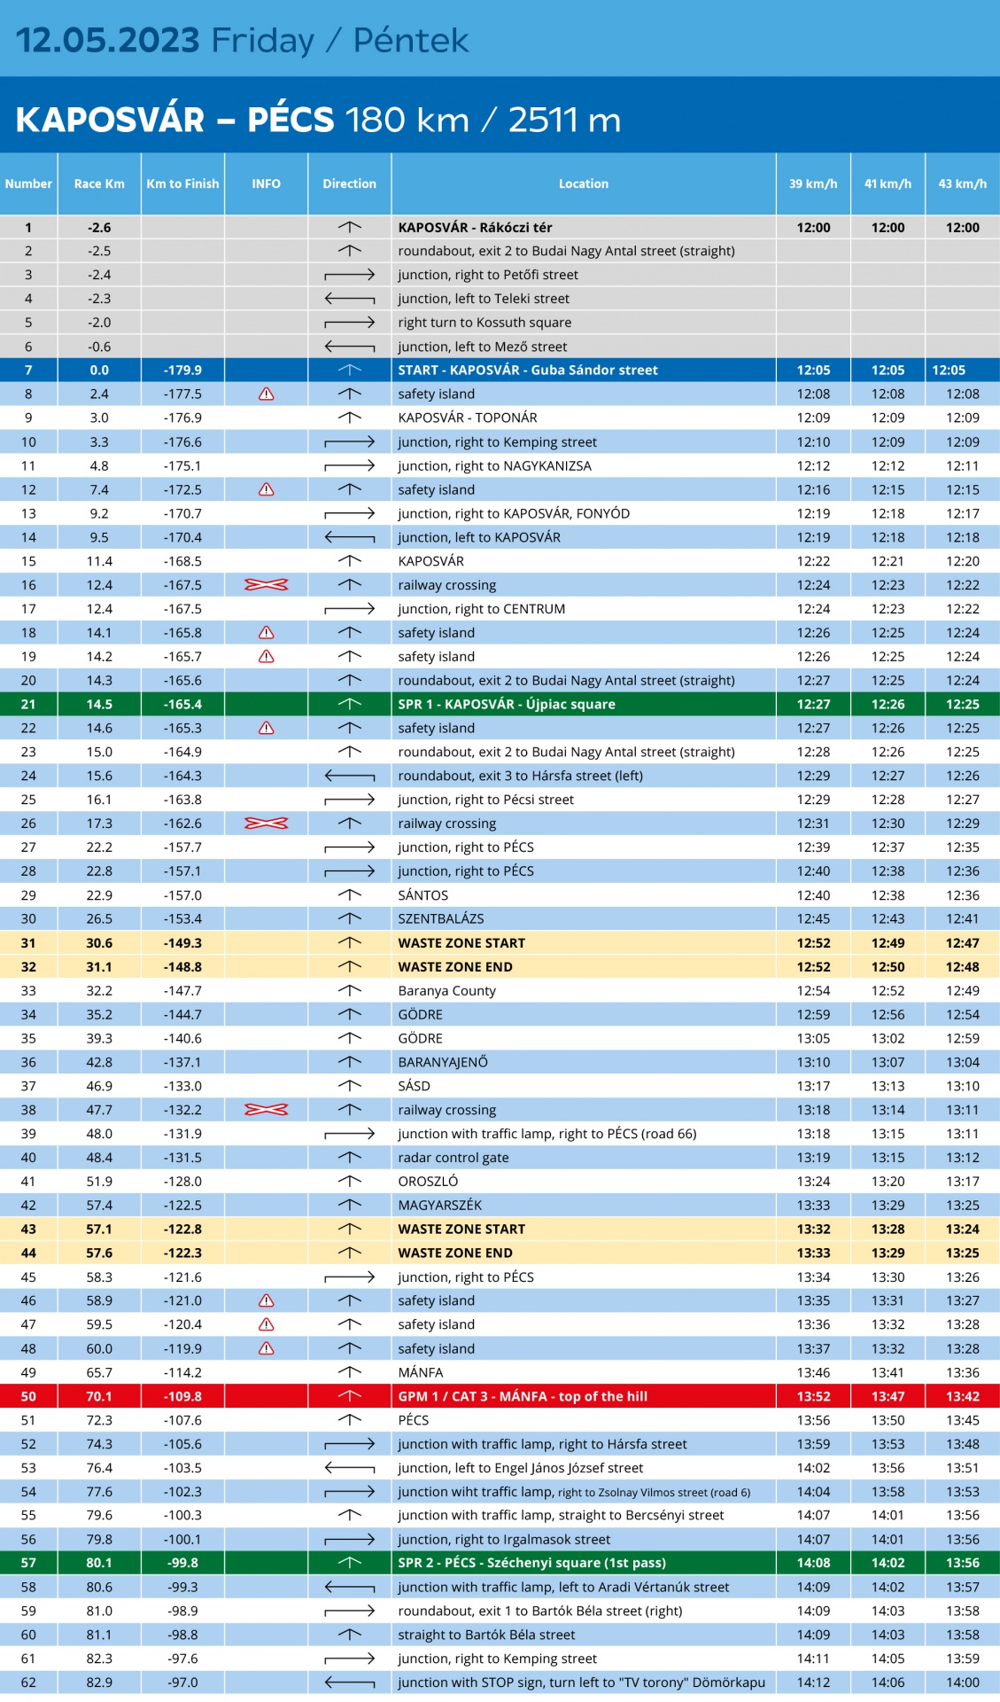
Task: Click the left arrow for Engel János József street
Action: (x=349, y=1468)
